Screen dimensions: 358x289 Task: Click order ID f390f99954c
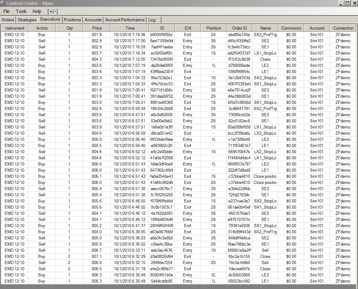[239, 72]
